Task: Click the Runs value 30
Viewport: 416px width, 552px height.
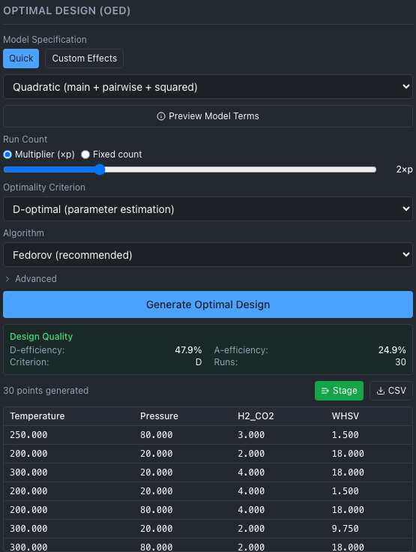Action: pyautogui.click(x=400, y=362)
